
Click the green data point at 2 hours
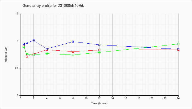33,55
